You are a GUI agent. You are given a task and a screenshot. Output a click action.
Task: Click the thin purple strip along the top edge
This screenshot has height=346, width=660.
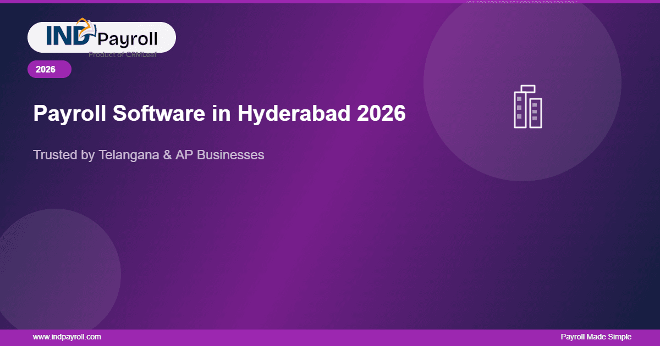(x=330, y=2)
